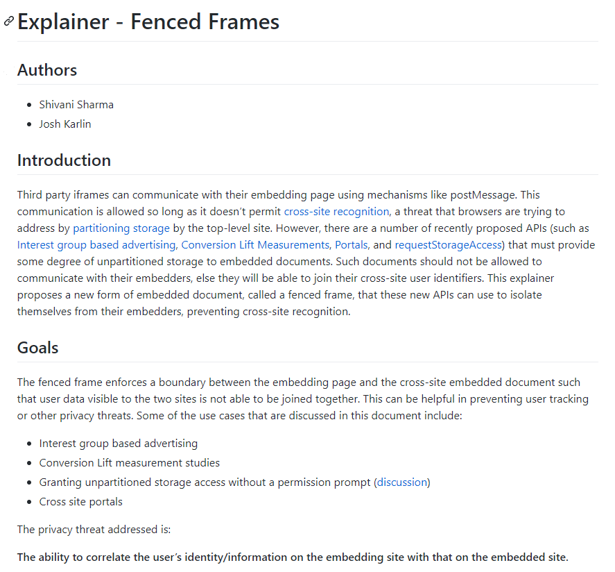Open the requestStorageAccess link
615x572 pixels.
point(449,245)
